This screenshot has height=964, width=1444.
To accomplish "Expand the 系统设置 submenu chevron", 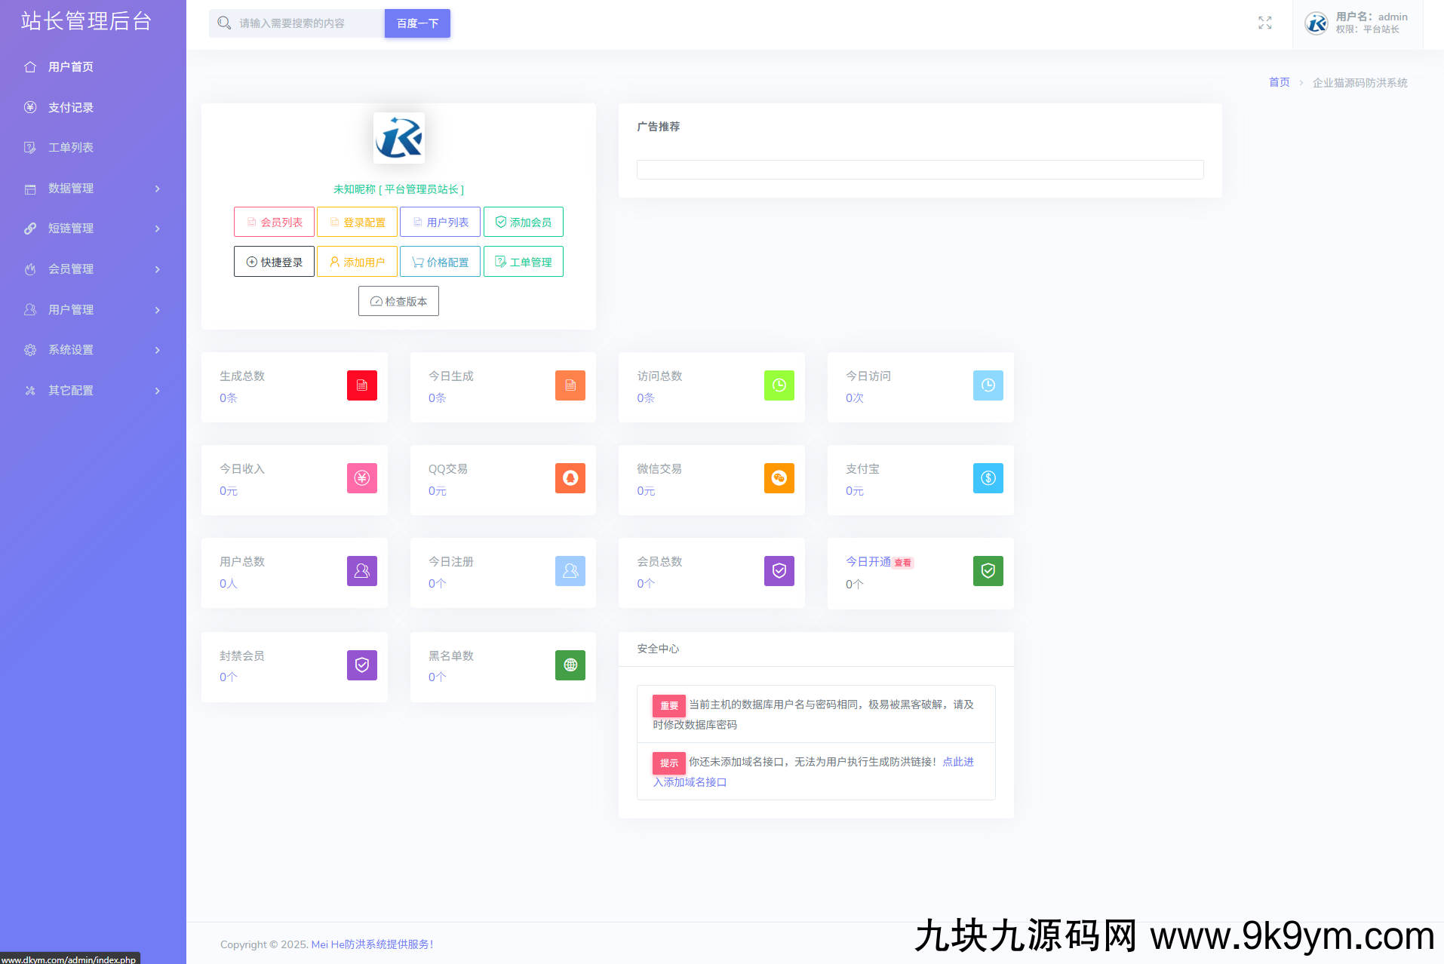I will [158, 350].
